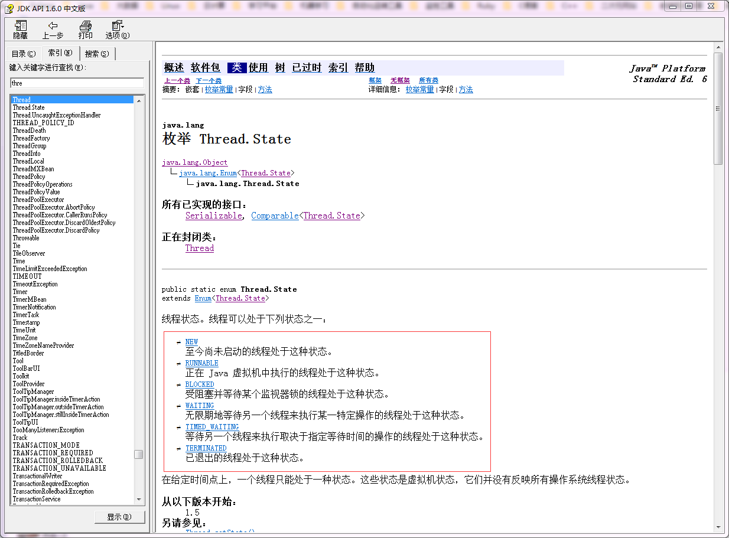Click the content pane scrollbar thumb
The image size is (729, 538).
point(718,108)
